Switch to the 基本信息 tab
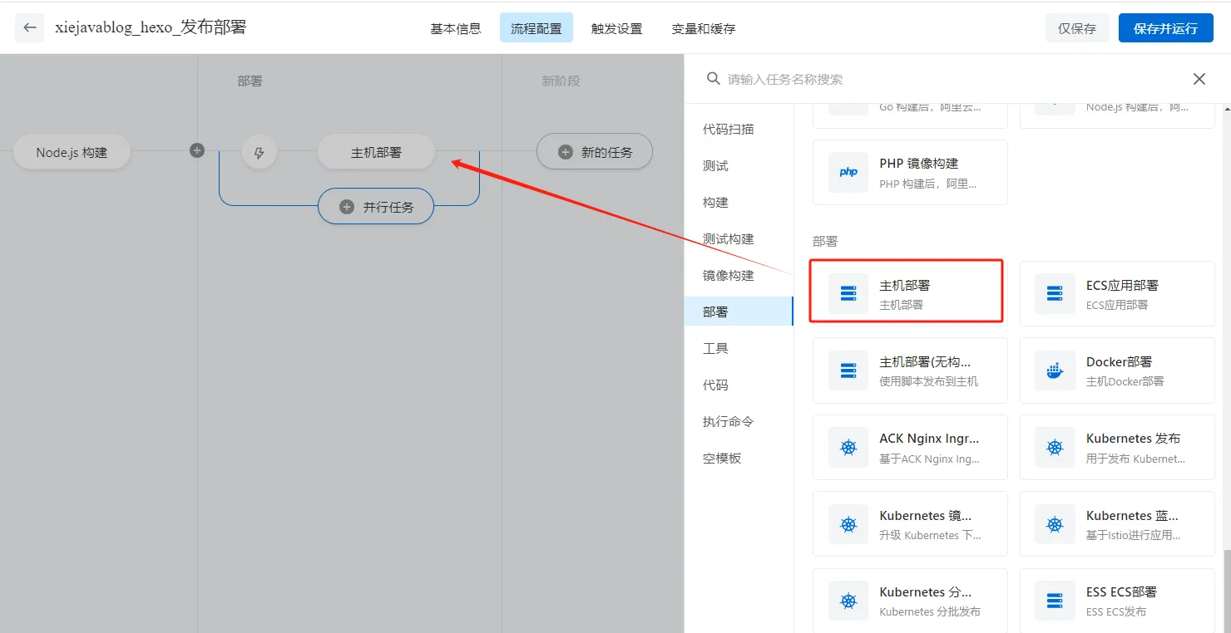The height and width of the screenshot is (633, 1231). [455, 28]
